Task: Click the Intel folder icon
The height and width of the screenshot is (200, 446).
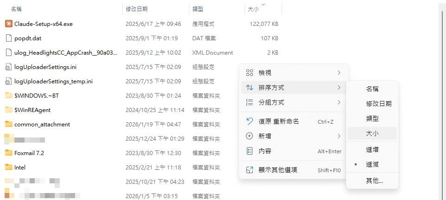Action: [x=9, y=167]
